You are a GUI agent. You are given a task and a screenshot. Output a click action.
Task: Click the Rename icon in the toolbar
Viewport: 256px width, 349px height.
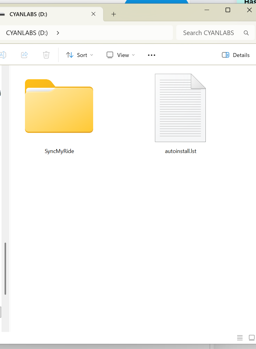[x=3, y=55]
